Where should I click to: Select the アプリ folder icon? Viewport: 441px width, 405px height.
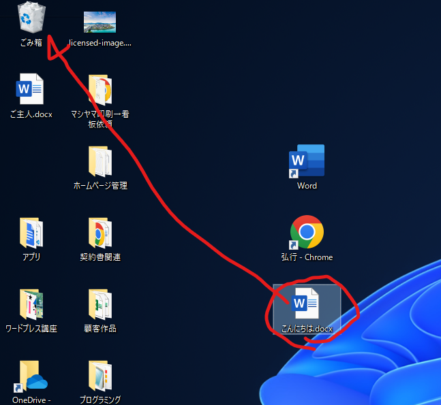(x=31, y=233)
